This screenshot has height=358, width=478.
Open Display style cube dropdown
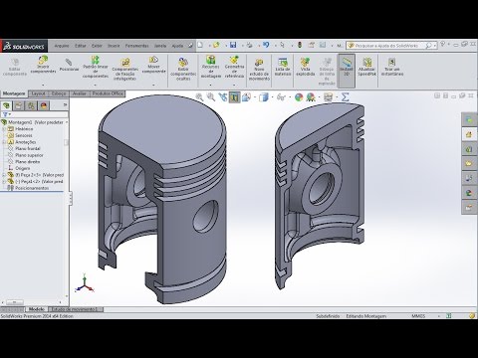point(263,96)
